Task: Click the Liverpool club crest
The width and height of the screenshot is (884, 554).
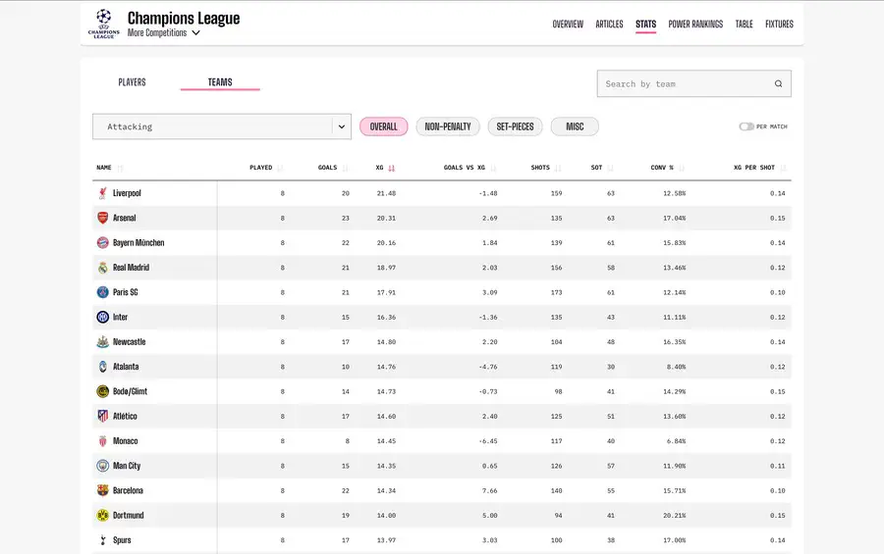Action: pos(102,193)
